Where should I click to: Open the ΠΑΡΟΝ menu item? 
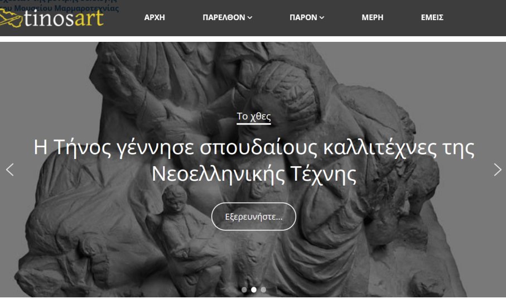(x=303, y=17)
